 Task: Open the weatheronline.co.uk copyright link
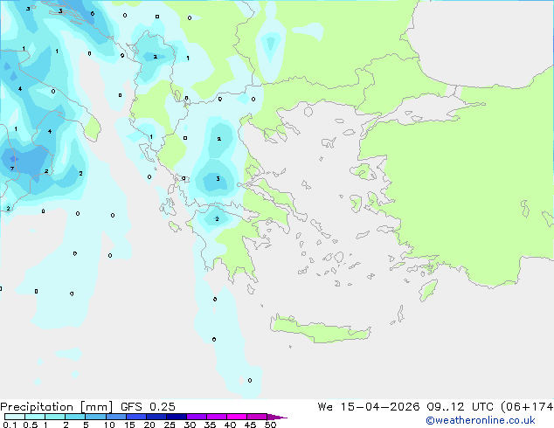(x=481, y=420)
